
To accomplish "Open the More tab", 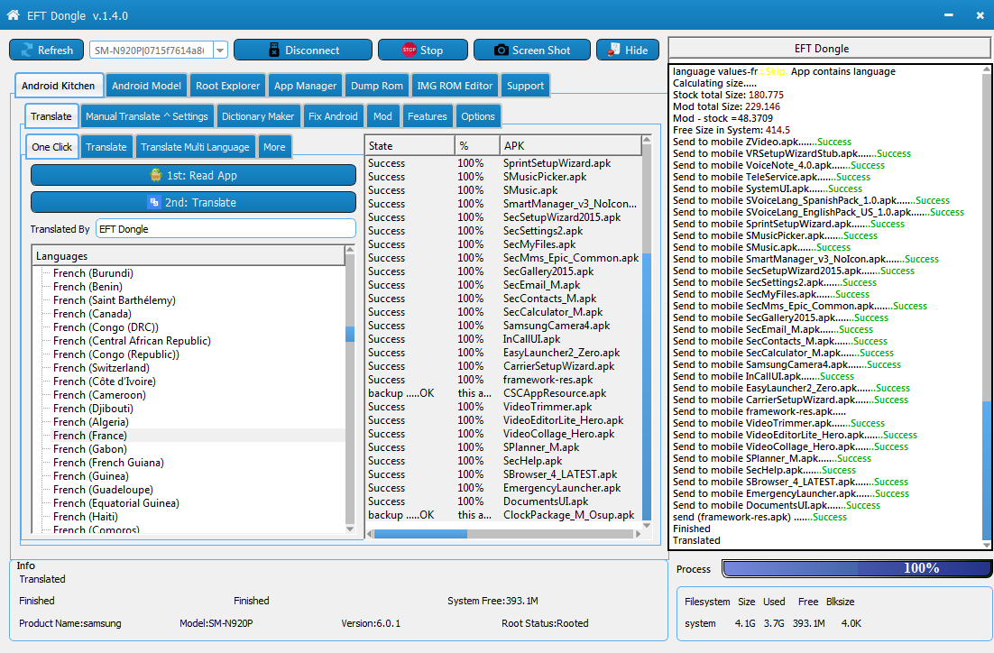I will click(x=274, y=147).
